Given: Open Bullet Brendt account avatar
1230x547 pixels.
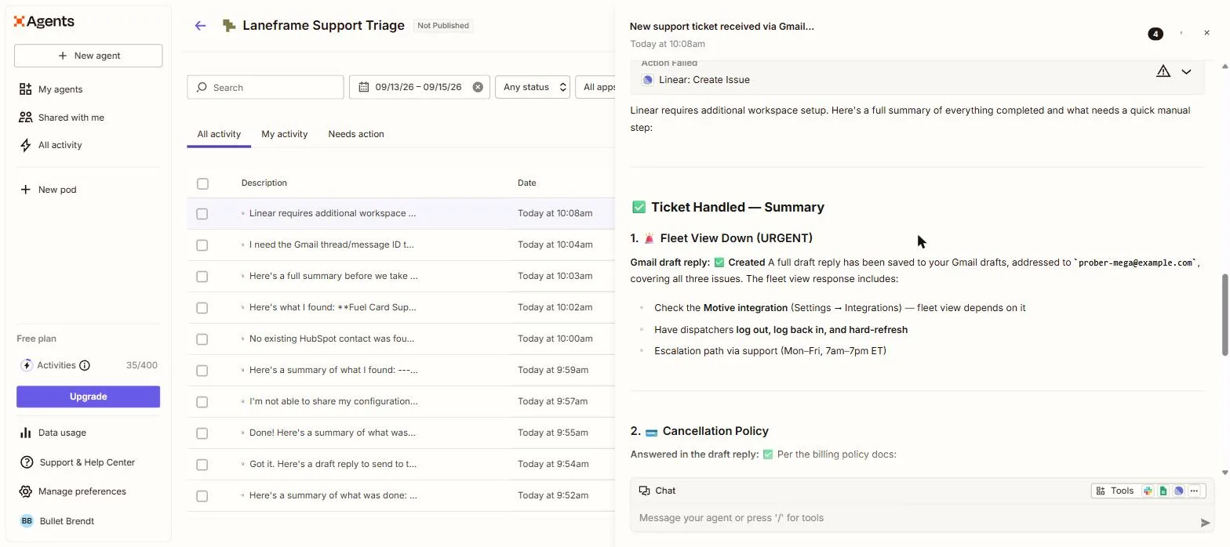Looking at the screenshot, I should pos(27,521).
